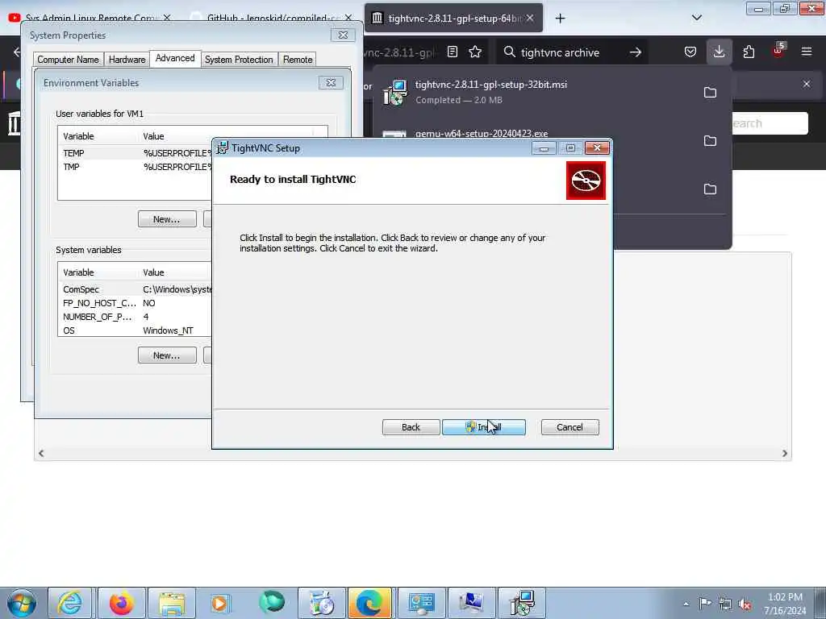
Task: Switch to the Computer Name tab
Action: [68, 60]
